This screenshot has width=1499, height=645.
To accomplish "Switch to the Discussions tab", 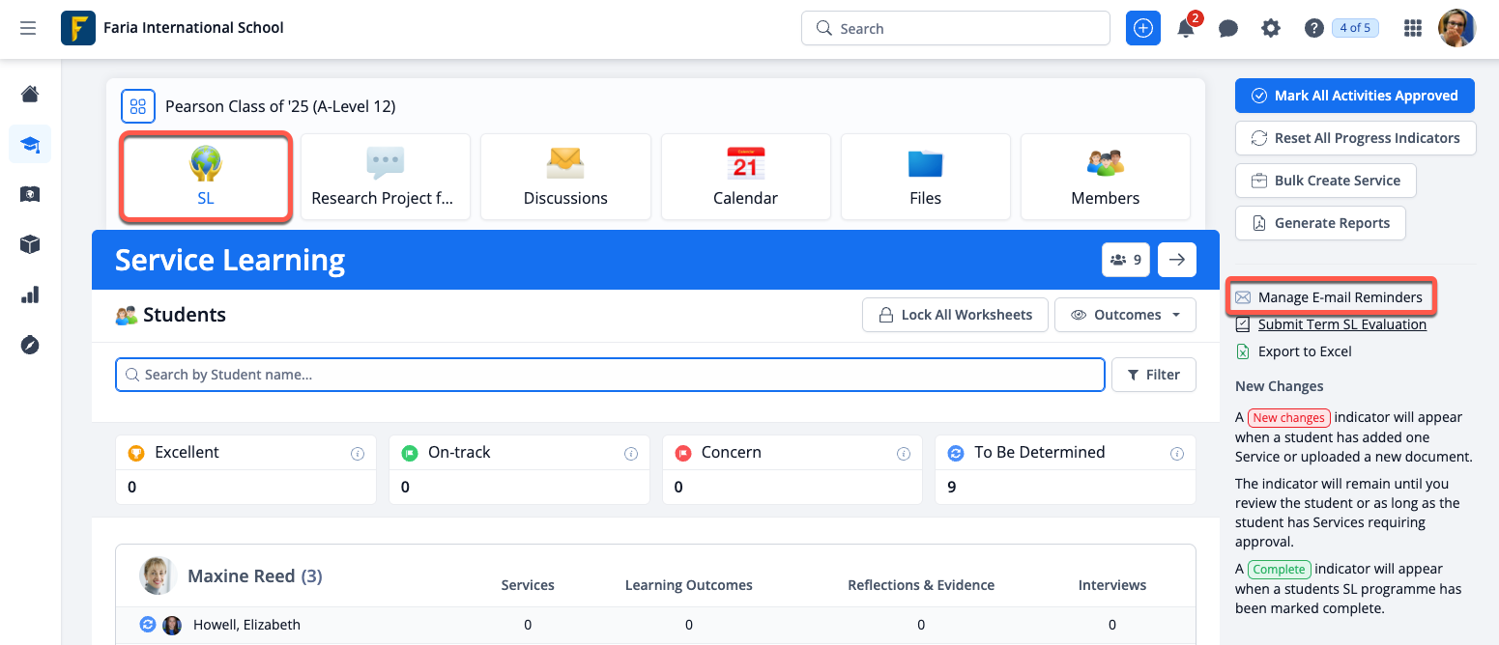I will click(565, 177).
